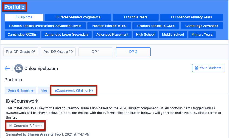Select the Advanced Placement programme
This screenshot has height=138, width=229.
pyautogui.click(x=112, y=35)
